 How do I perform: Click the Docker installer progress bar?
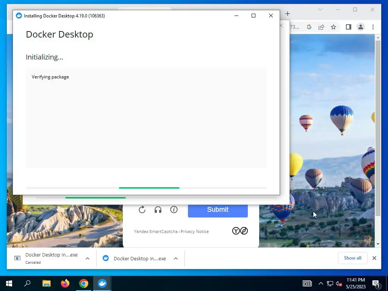coord(146,188)
